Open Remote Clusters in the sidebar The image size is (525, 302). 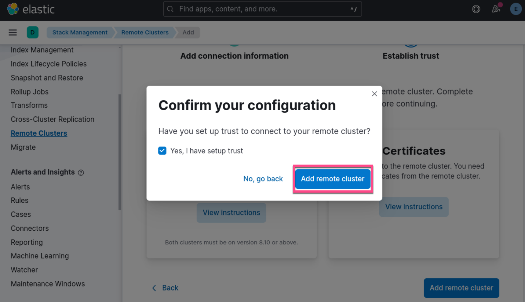click(39, 133)
